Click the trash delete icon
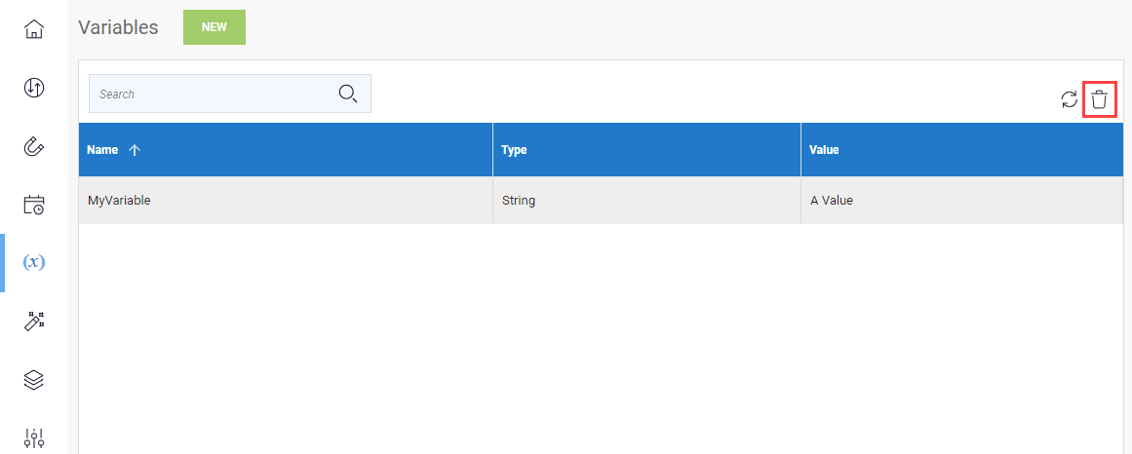 (1099, 99)
